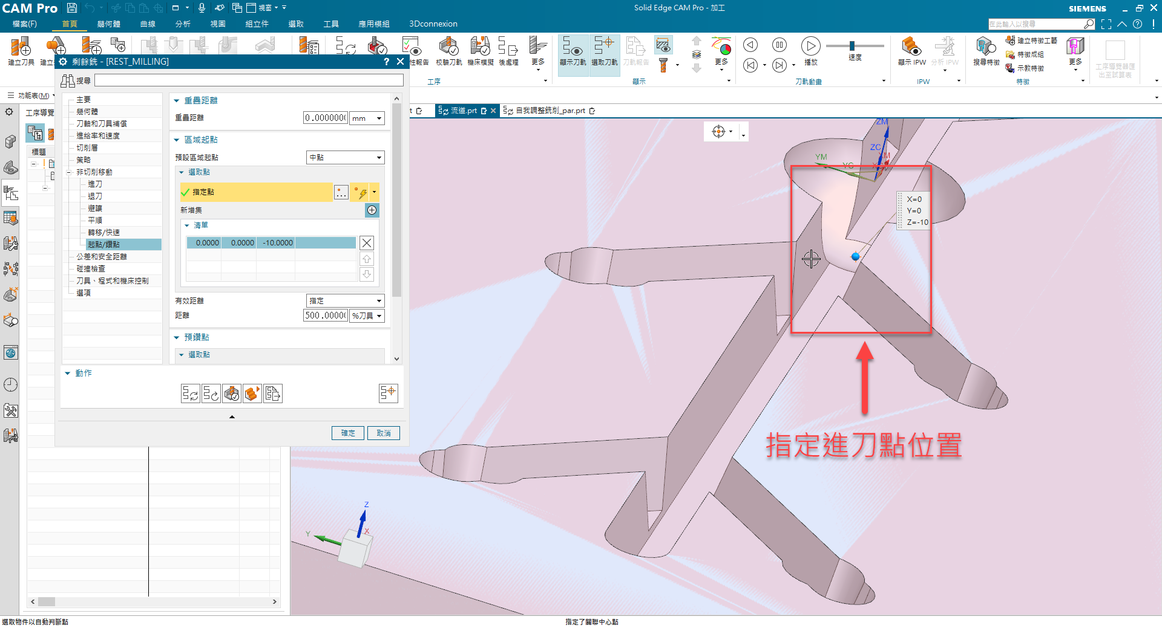Image resolution: width=1162 pixels, height=628 pixels.
Task: Pause the toolpath animation
Action: coord(780,45)
